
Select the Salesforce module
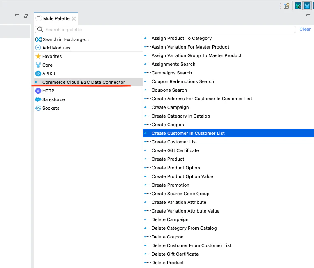coord(53,99)
